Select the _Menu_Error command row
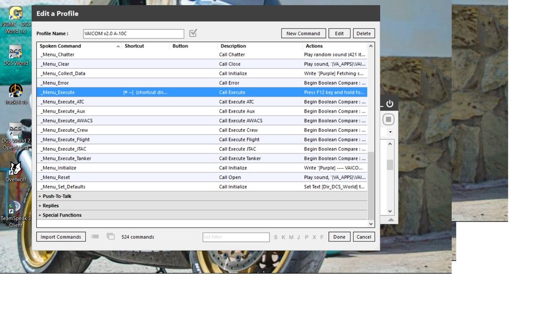550x309 pixels. [202, 83]
